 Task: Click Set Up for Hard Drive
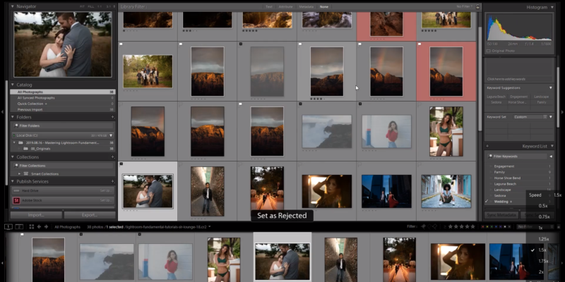click(x=106, y=190)
